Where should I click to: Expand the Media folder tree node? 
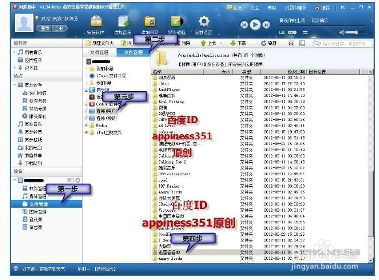point(86,125)
